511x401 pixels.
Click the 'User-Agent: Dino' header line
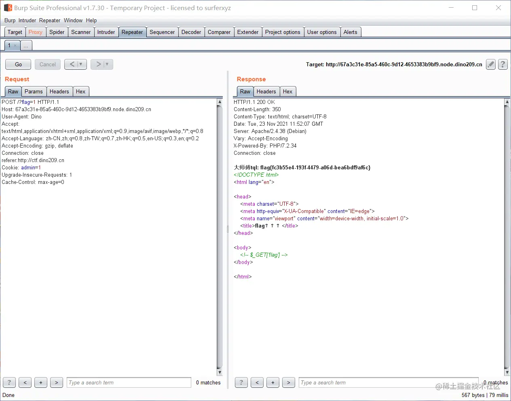(x=22, y=116)
